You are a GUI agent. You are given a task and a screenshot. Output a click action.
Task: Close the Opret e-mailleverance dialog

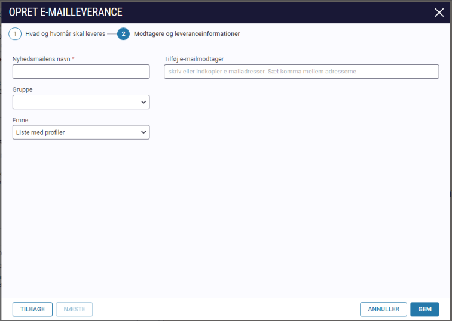(439, 13)
